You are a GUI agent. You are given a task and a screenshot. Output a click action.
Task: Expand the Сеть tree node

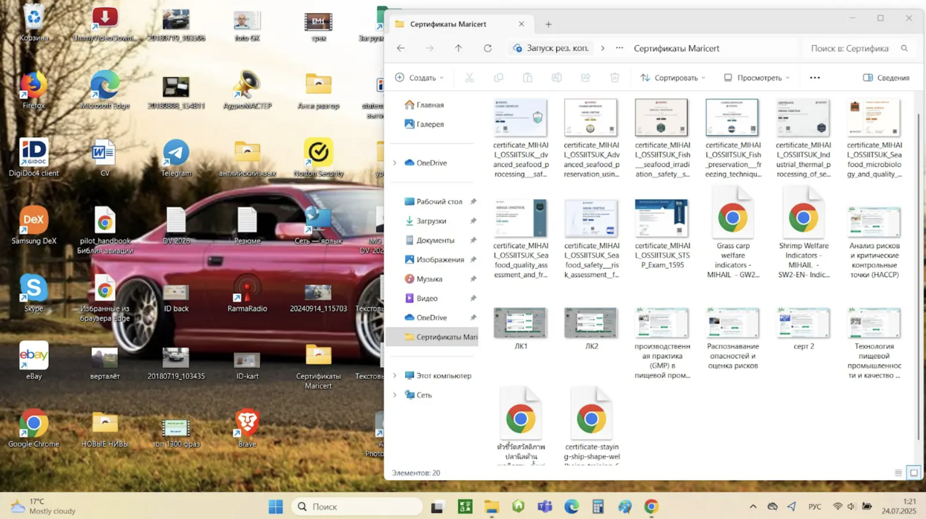[x=395, y=395]
